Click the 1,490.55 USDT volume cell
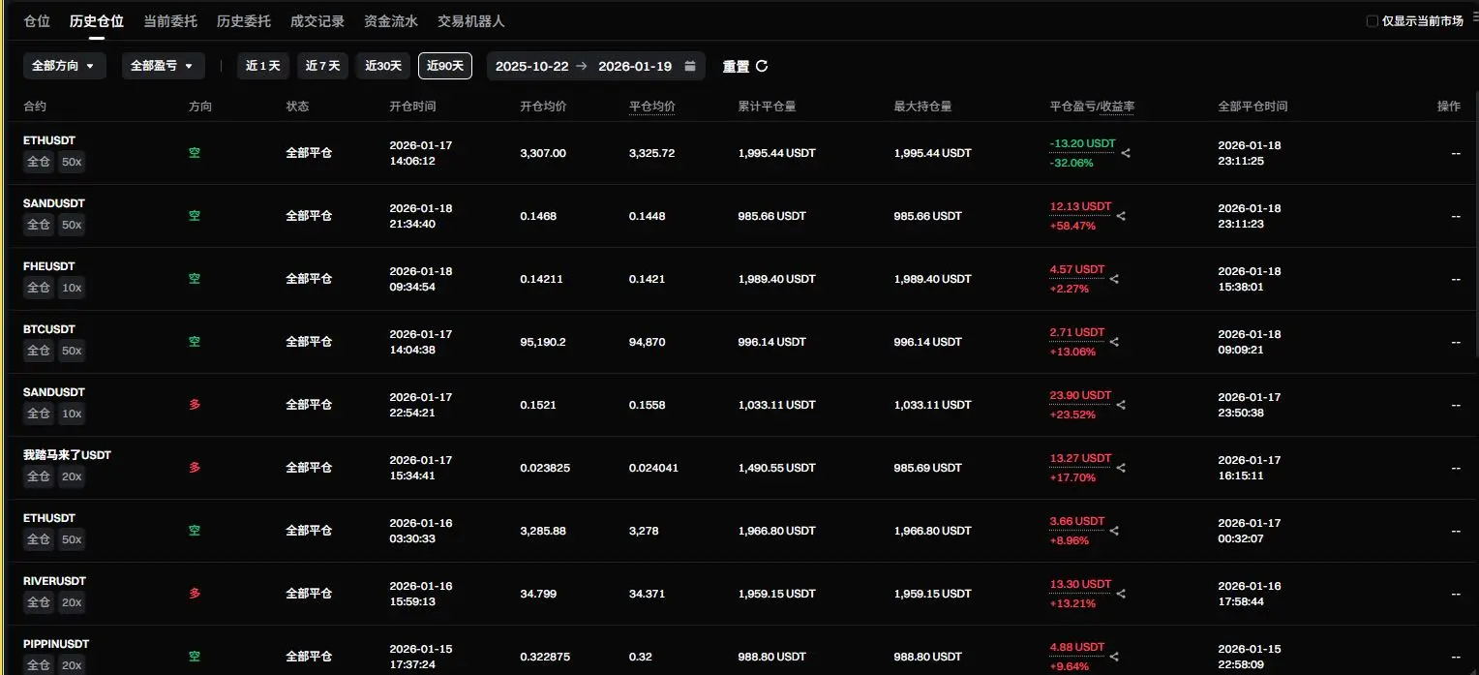 [x=776, y=468]
